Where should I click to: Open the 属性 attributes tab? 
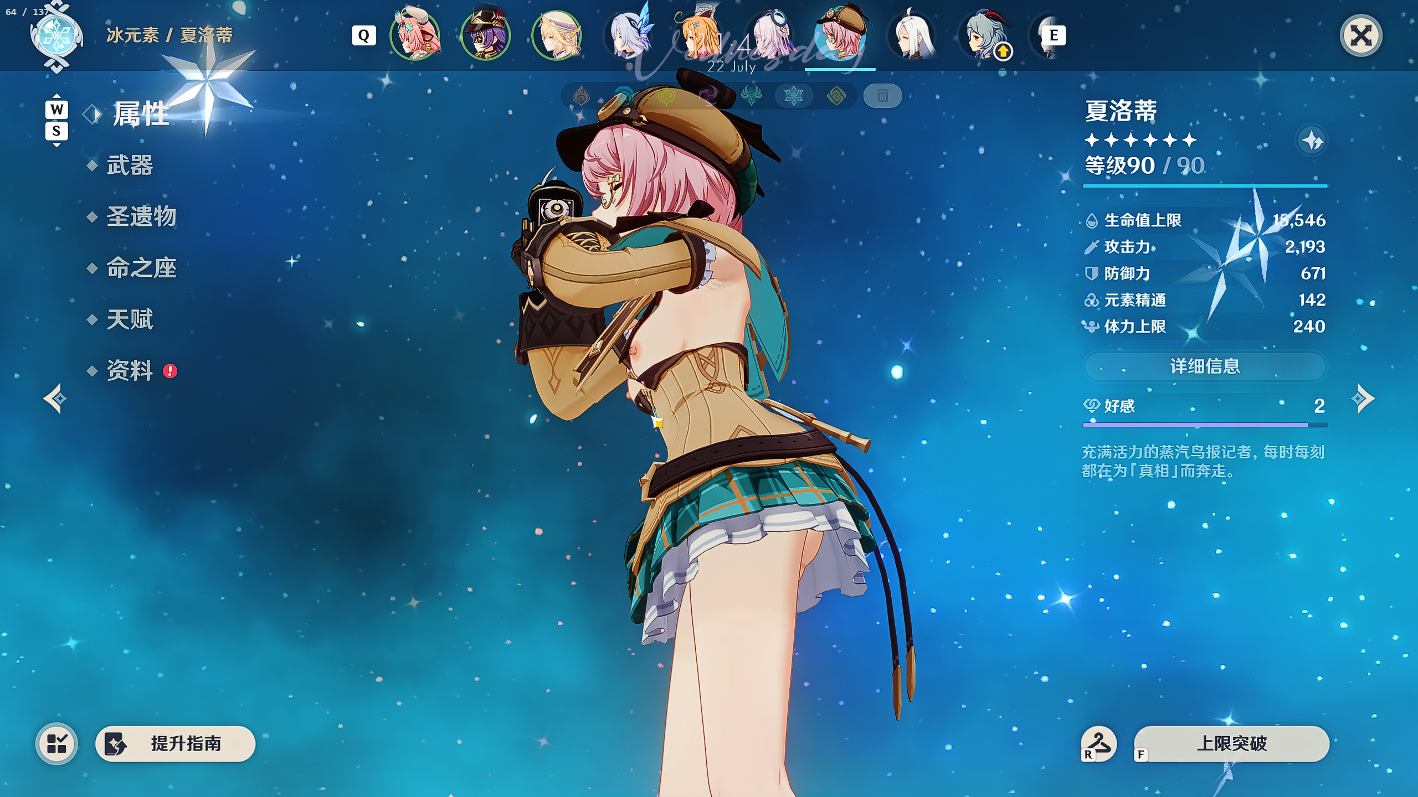pyautogui.click(x=141, y=113)
